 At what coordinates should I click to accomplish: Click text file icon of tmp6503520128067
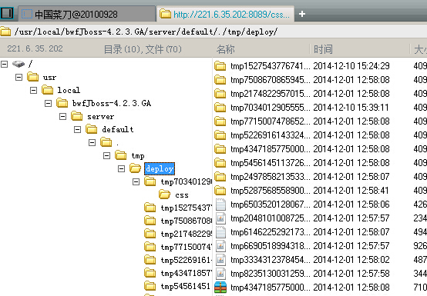(x=220, y=205)
